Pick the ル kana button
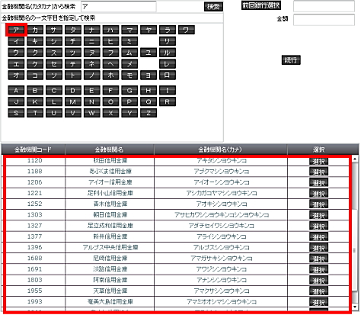Screen dimensions: 361x315 tap(168, 53)
